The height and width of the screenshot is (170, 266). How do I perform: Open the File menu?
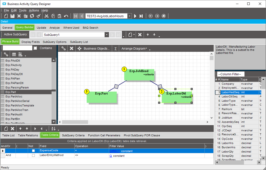(x=6, y=10)
